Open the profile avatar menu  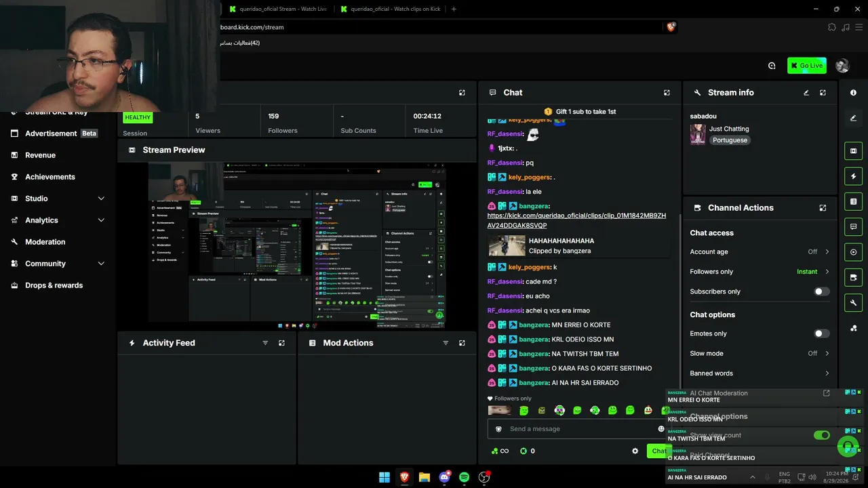[842, 66]
